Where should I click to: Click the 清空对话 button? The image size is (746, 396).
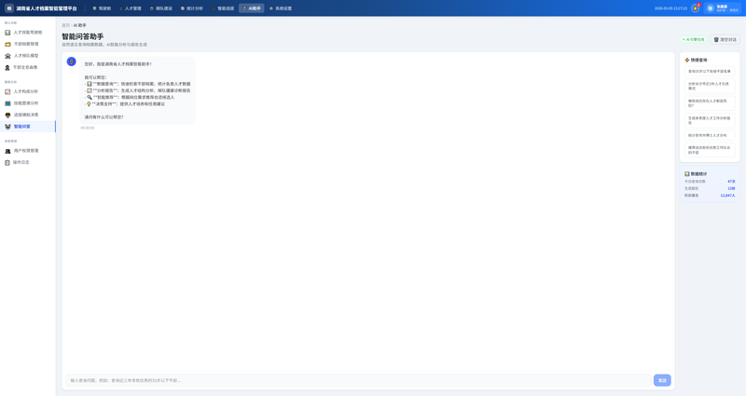click(x=725, y=39)
